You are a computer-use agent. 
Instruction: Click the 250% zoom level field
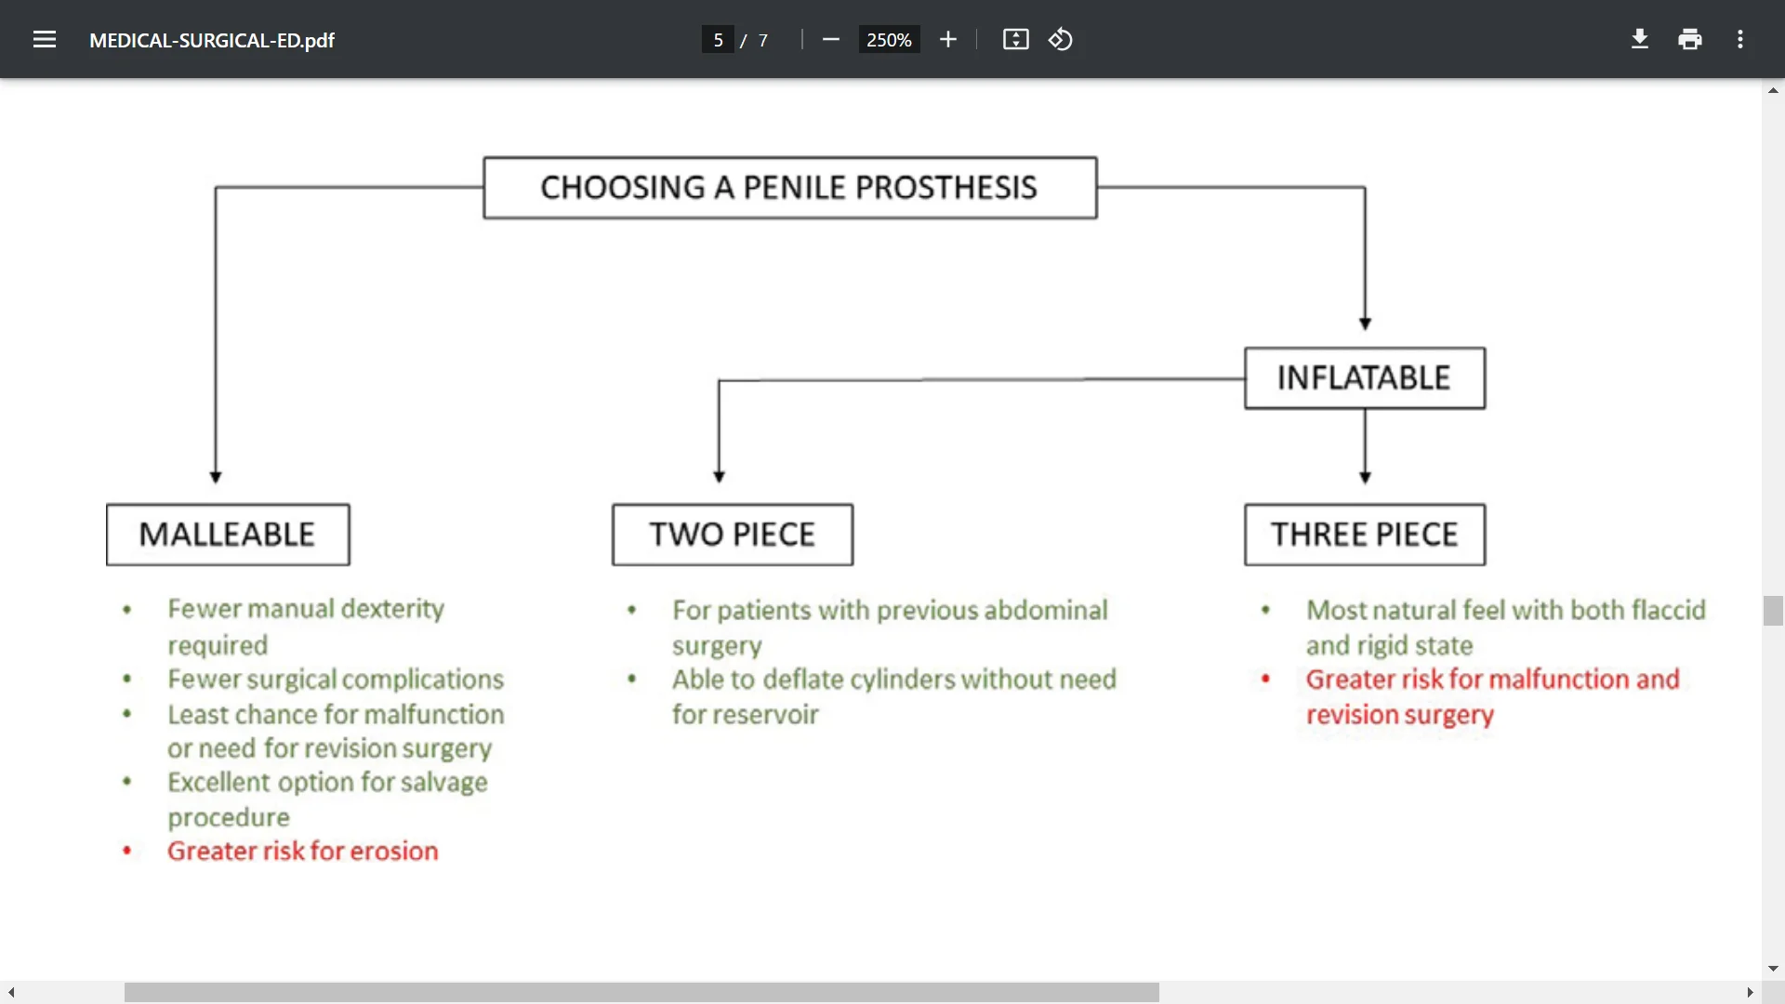pos(889,40)
